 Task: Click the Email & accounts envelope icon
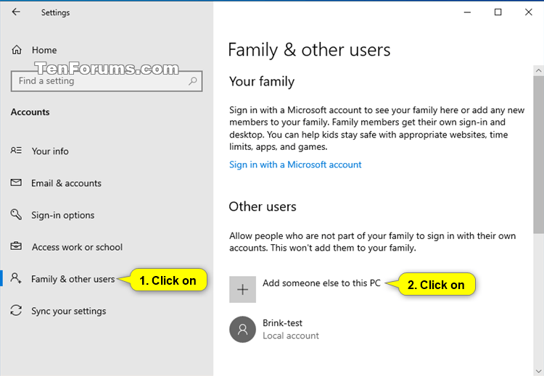(16, 183)
